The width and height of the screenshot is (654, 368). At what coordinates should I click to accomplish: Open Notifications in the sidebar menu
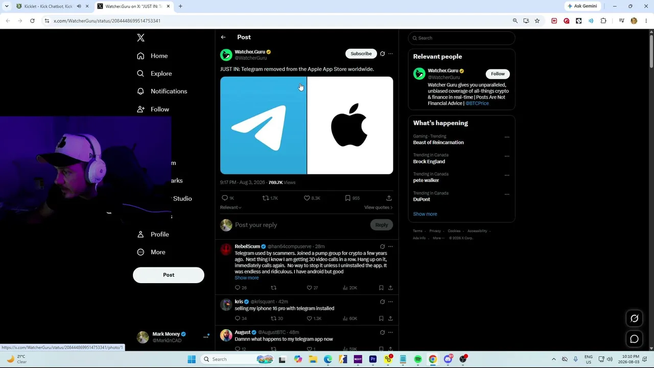[169, 91]
